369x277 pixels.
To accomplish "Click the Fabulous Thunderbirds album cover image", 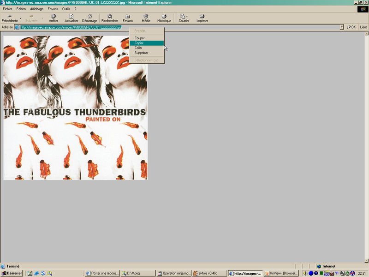I will pos(75,108).
